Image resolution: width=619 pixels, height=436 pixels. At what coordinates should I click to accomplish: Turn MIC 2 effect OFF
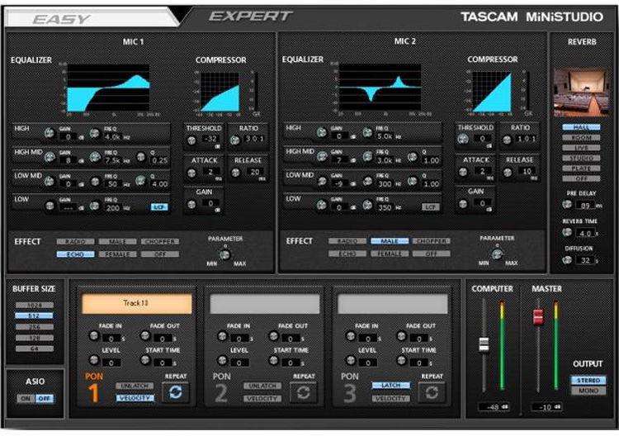click(432, 254)
